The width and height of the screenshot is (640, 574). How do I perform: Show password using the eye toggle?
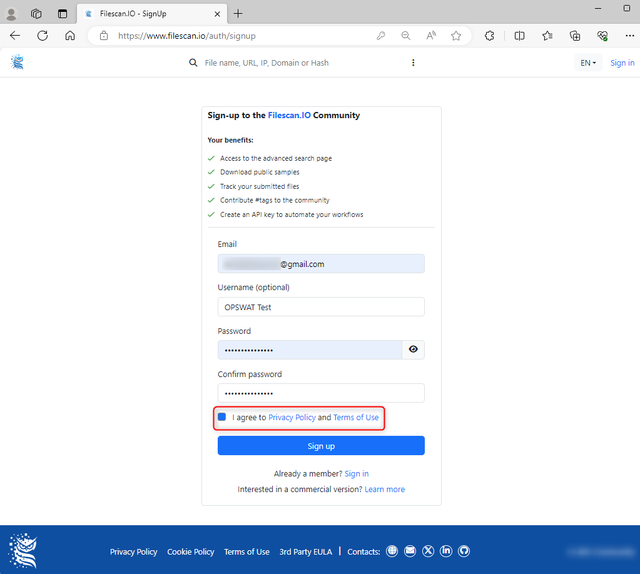click(x=413, y=350)
